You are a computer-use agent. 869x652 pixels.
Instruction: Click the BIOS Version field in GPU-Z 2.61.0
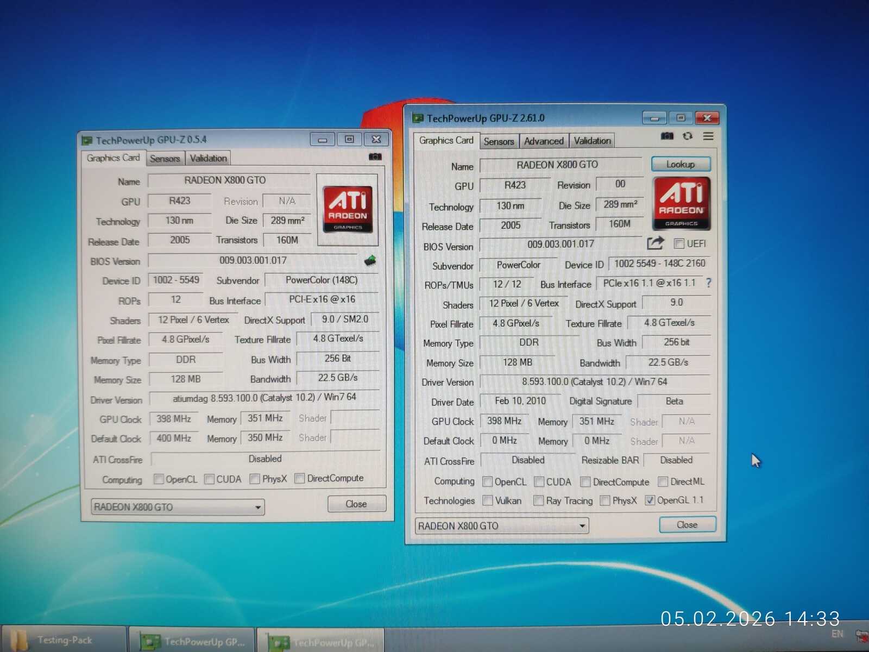click(561, 244)
